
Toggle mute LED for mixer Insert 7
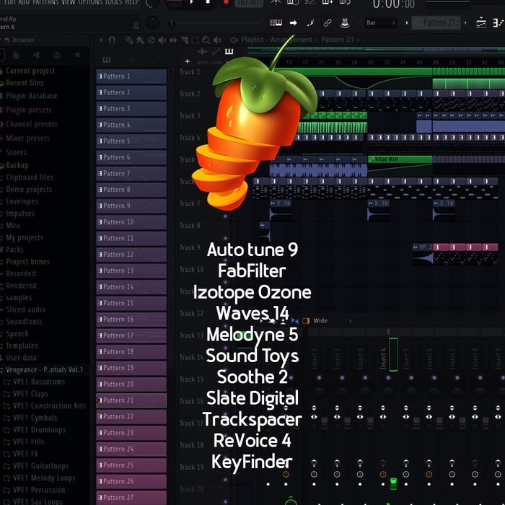tap(457, 377)
